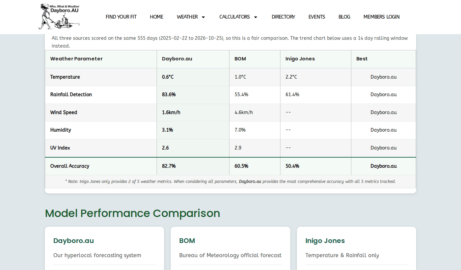Click the 0.6°C temperature value
This screenshot has height=270, width=461.
pyautogui.click(x=168, y=77)
